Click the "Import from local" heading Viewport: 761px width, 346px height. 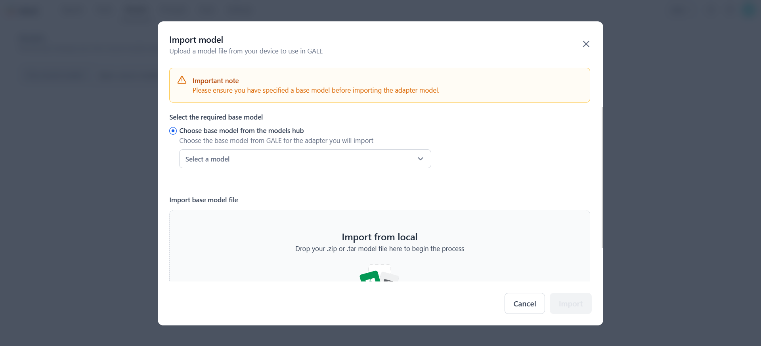pyautogui.click(x=379, y=237)
